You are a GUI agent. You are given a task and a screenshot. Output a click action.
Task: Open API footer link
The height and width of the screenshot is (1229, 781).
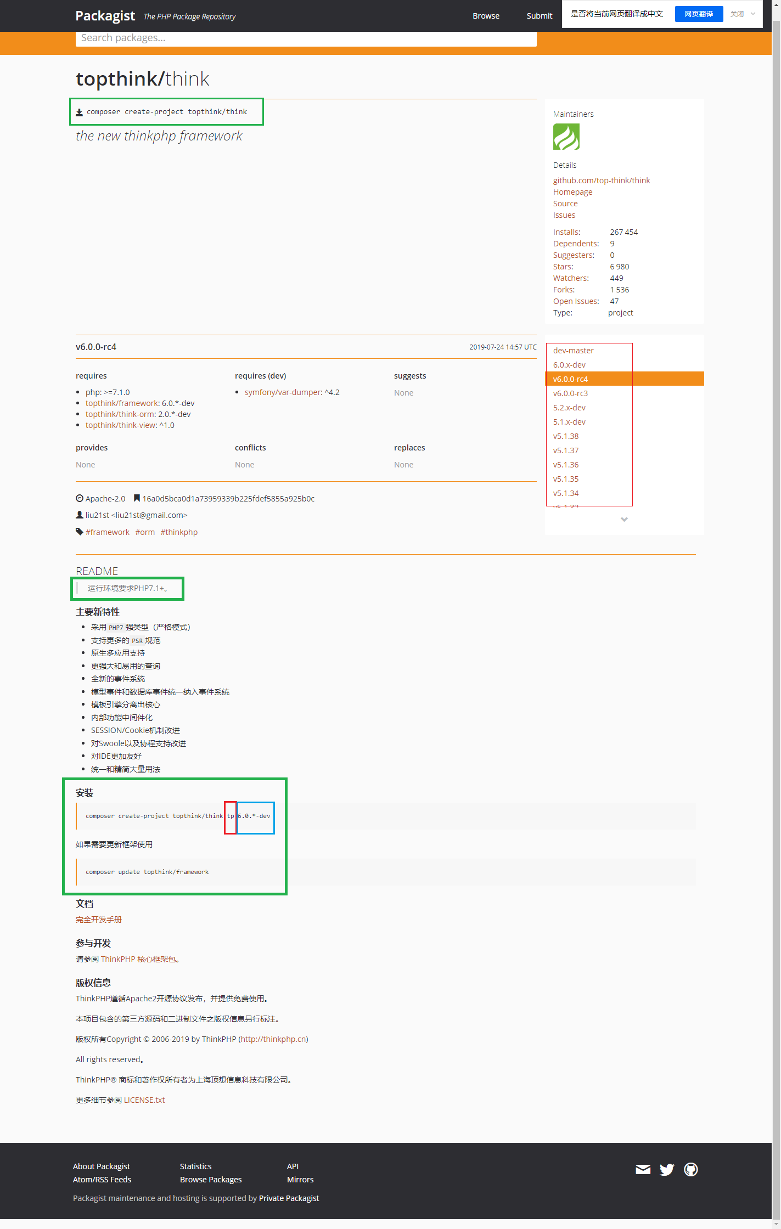coord(293,1166)
